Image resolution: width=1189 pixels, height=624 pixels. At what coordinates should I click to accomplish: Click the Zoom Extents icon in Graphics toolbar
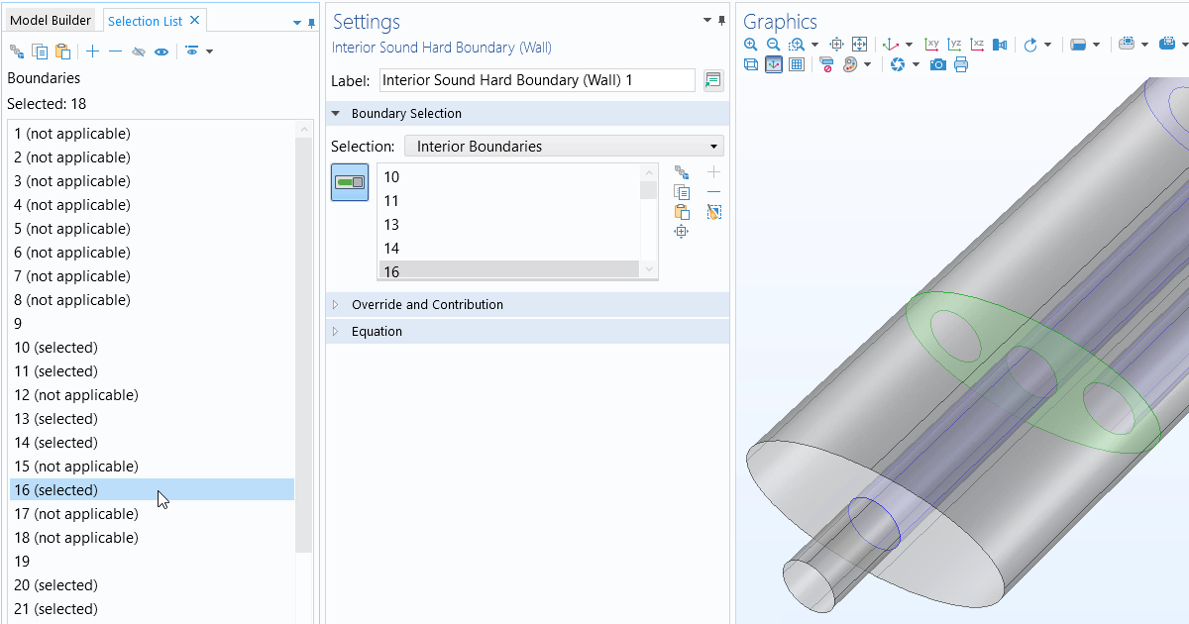859,45
